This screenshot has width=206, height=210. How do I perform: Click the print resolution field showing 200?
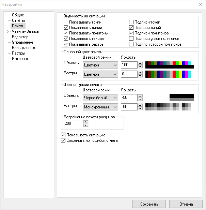tap(73, 123)
